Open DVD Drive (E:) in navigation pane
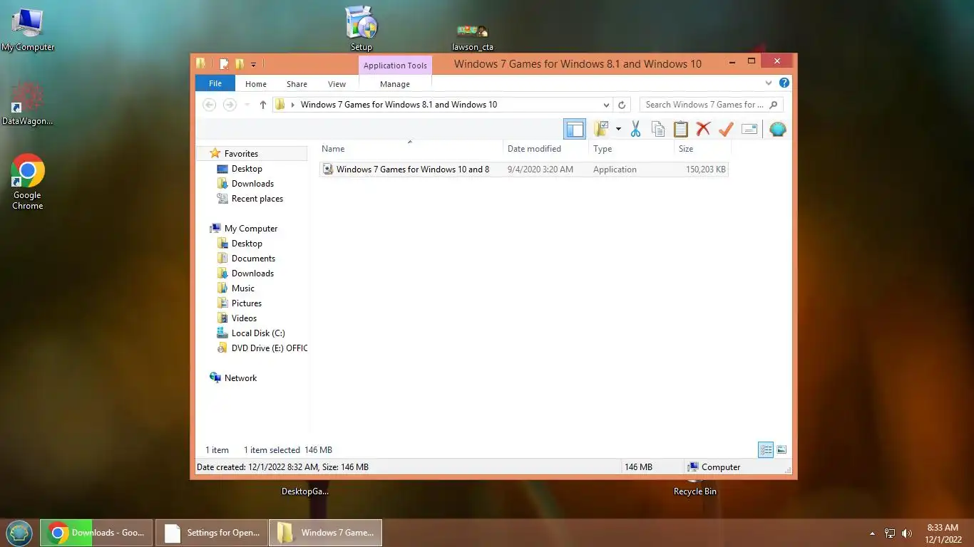Screen dimensions: 974x547 (x=270, y=348)
